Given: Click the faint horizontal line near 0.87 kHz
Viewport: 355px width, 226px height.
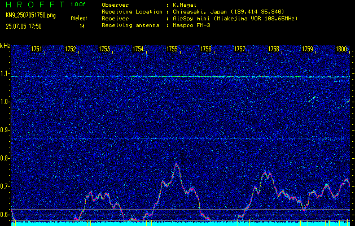Looking at the screenshot, I should tap(181, 138).
